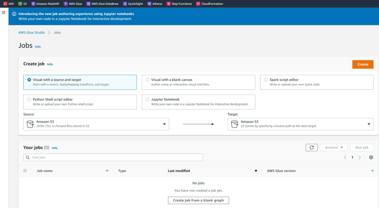Open the hamburger navigation menu

(3, 13)
